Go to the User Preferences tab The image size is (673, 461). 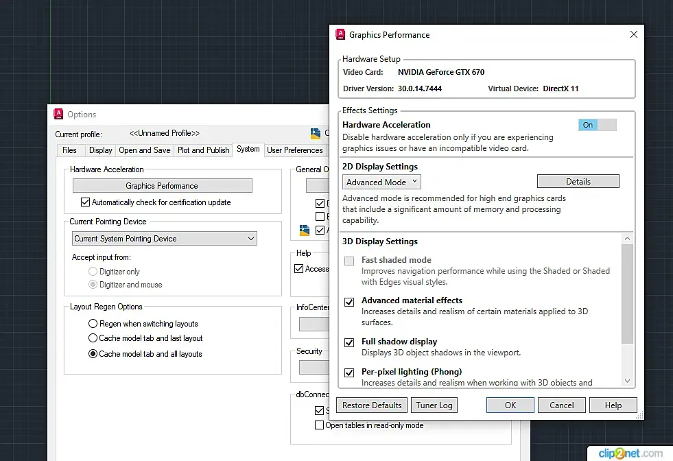click(x=294, y=150)
